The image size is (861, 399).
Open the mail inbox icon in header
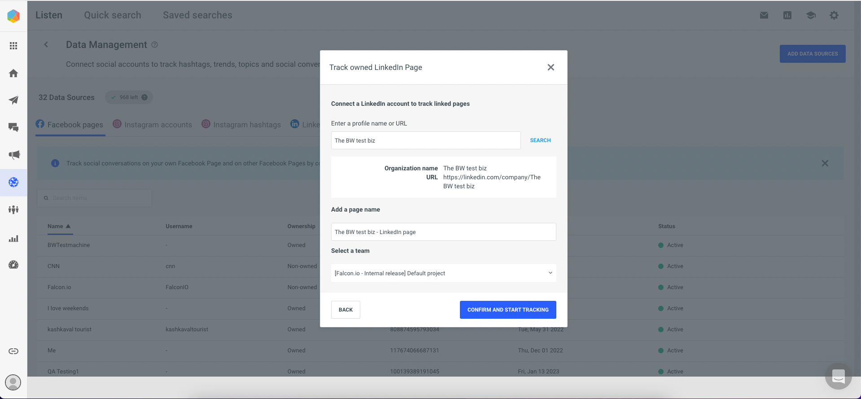click(764, 15)
